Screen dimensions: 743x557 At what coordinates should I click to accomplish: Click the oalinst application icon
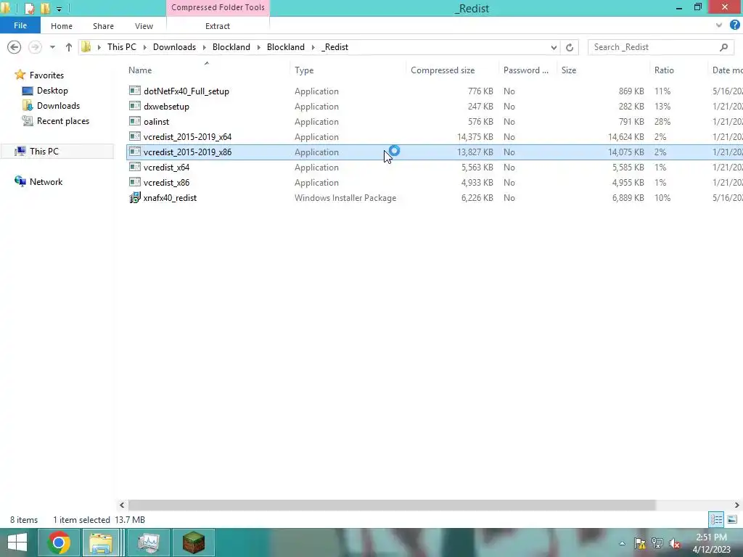[135, 121]
